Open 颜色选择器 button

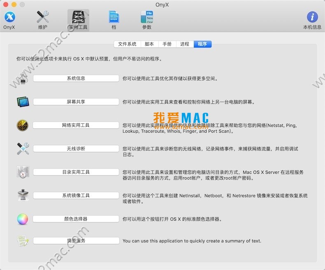pyautogui.click(x=76, y=219)
